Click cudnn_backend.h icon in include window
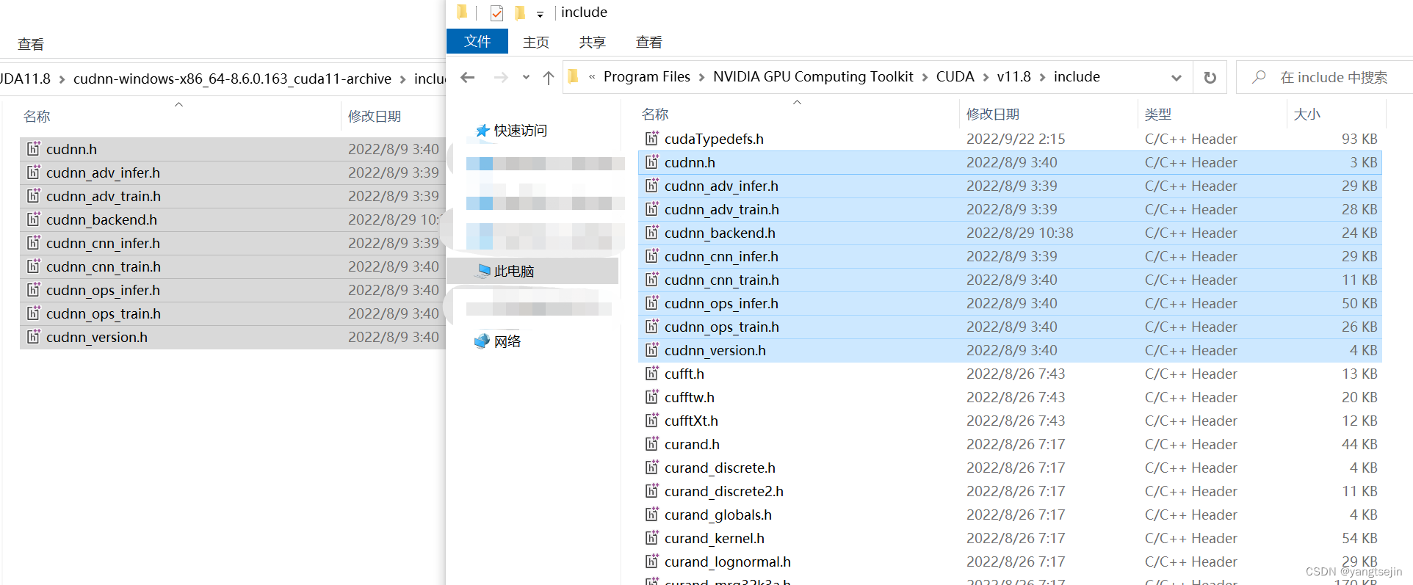The width and height of the screenshot is (1413, 585). point(651,232)
